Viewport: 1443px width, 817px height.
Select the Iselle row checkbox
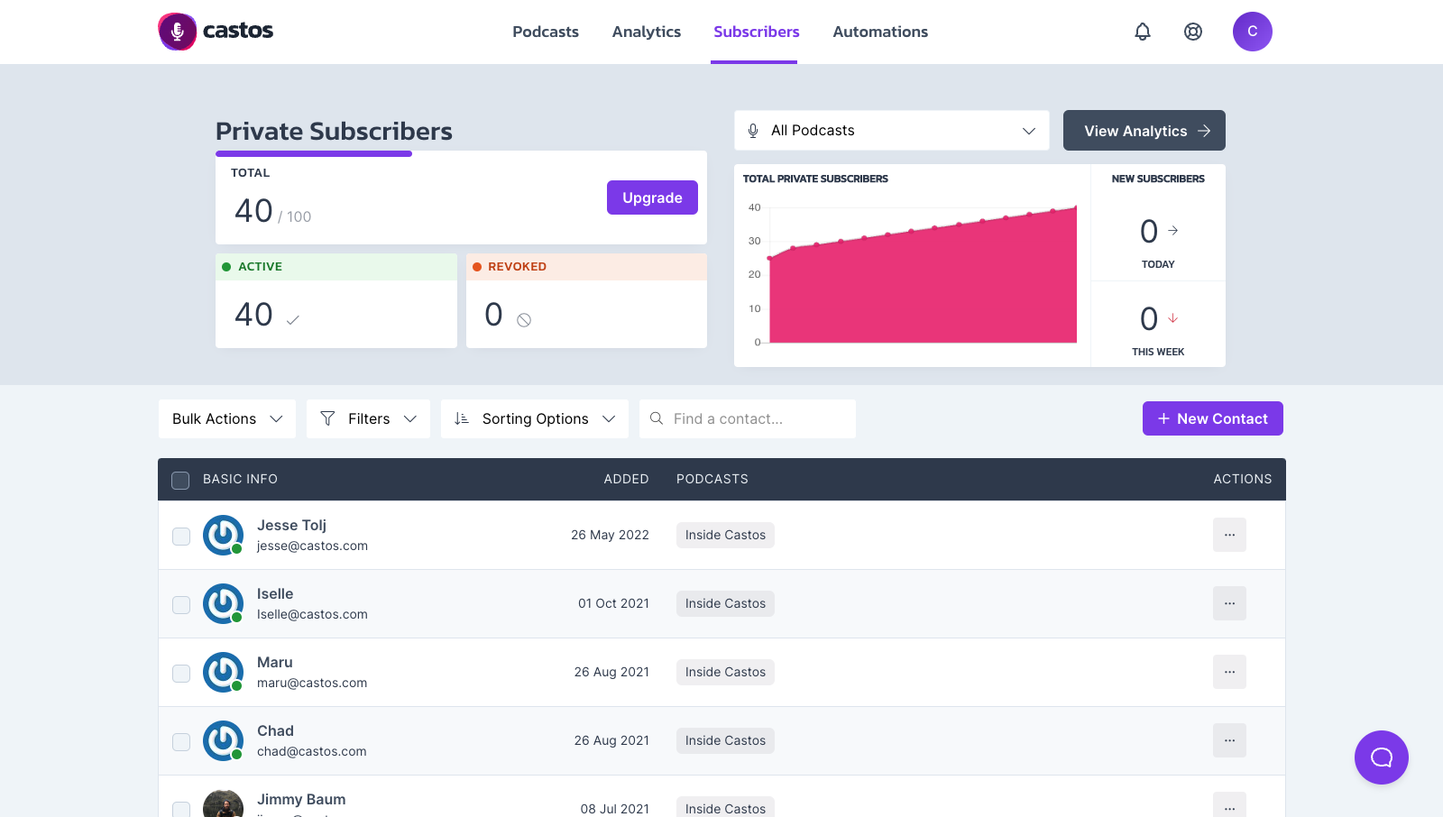[x=181, y=604]
